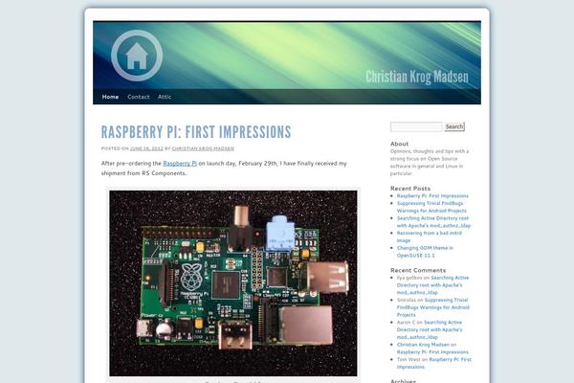Click the circular home icon in the header
574x383 pixels.
(x=137, y=56)
